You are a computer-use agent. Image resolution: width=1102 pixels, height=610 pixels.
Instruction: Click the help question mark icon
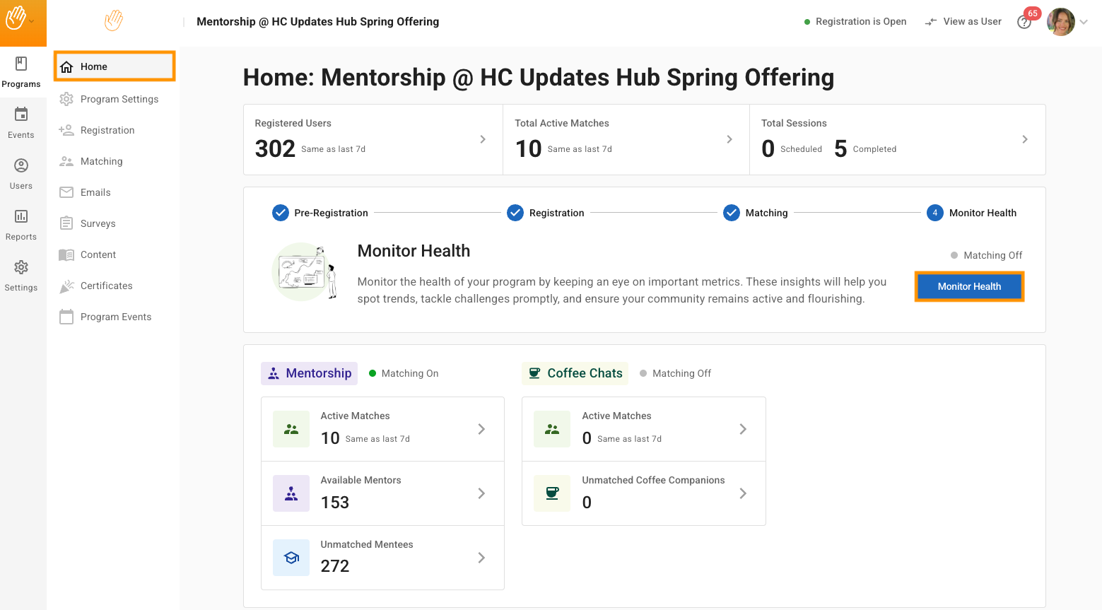pos(1024,23)
